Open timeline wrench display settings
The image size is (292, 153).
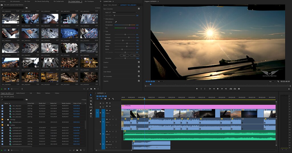point(113,99)
